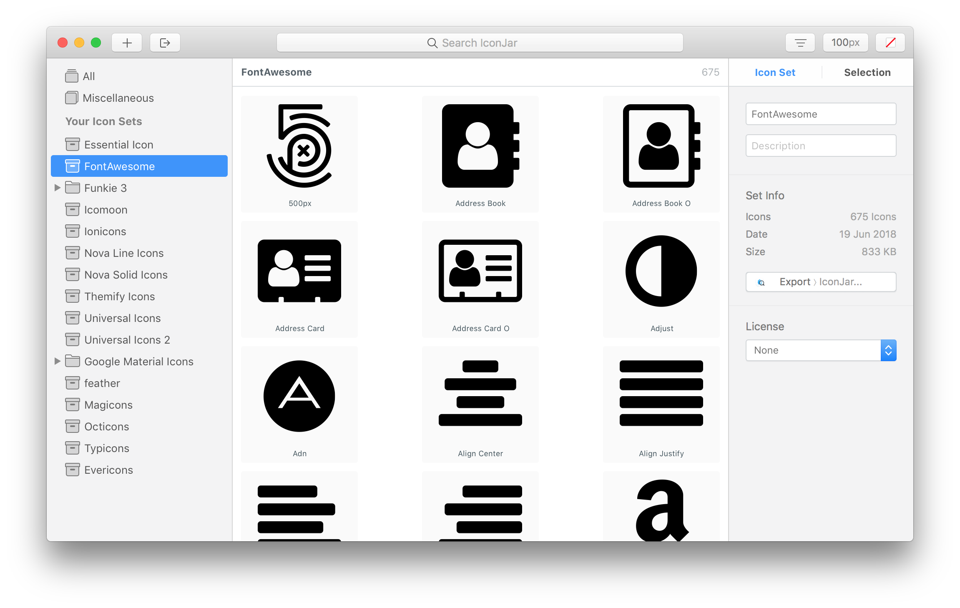Select the Icomoon icon set

(139, 210)
